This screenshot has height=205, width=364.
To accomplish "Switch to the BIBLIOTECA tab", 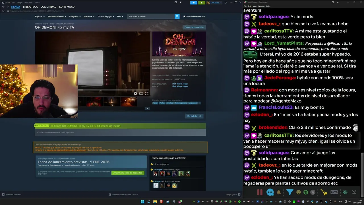I will click(30, 7).
